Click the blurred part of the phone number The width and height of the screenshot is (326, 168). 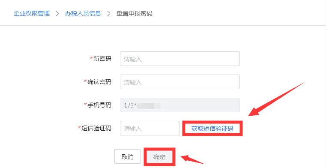pos(151,106)
